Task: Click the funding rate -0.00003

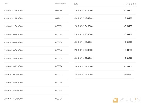Action: (58, 42)
